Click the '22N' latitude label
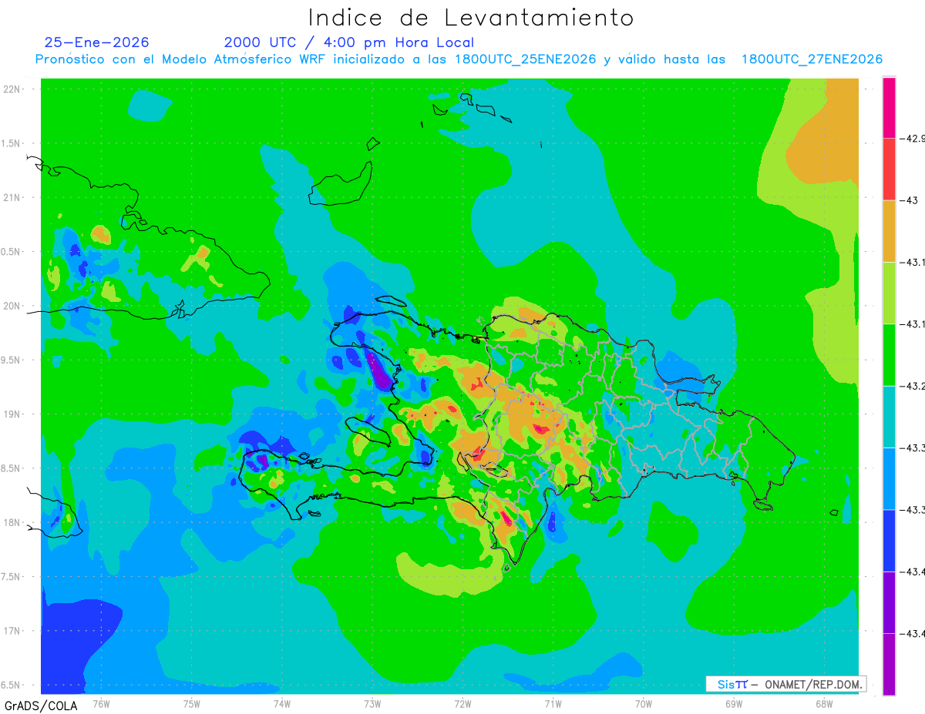Image resolution: width=925 pixels, height=714 pixels. 12,89
